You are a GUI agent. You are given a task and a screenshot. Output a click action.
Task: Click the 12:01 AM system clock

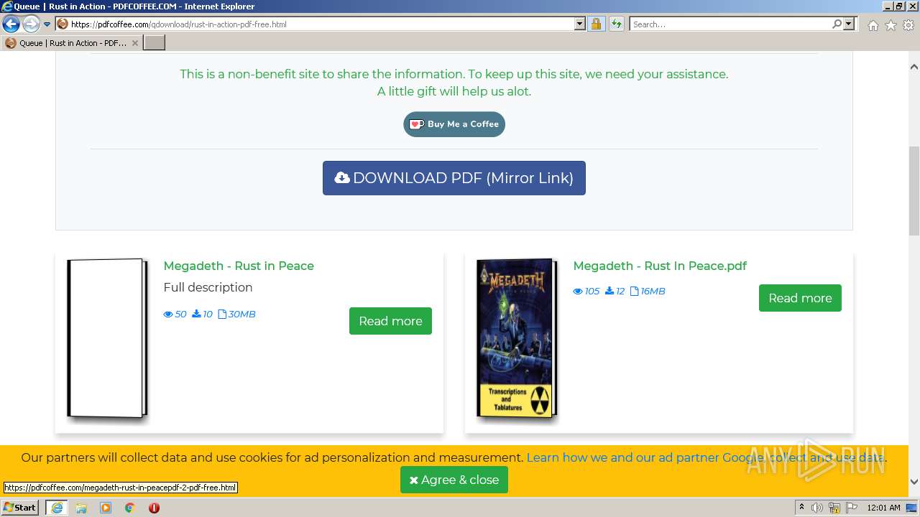(883, 508)
